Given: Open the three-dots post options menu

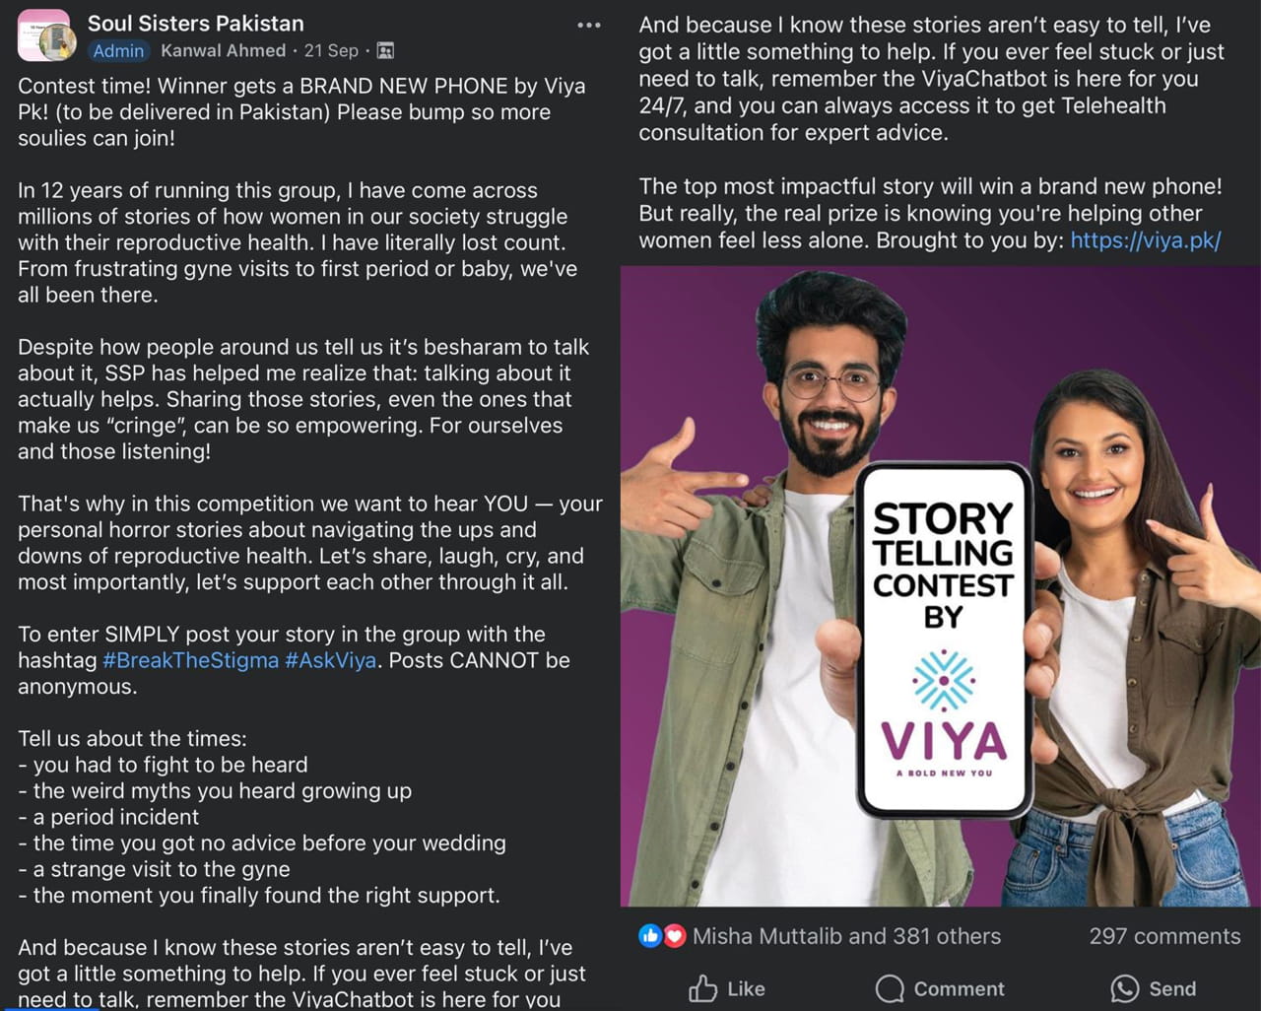Looking at the screenshot, I should pyautogui.click(x=589, y=26).
